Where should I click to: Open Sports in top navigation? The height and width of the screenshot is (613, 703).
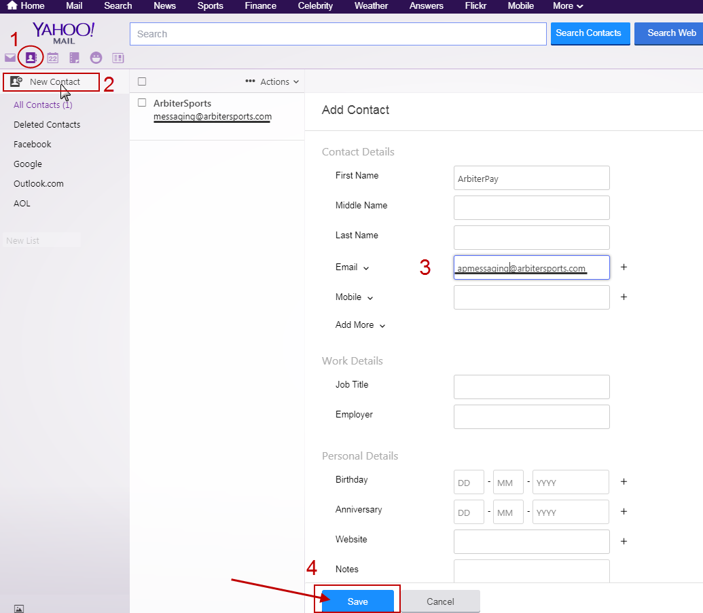[211, 6]
